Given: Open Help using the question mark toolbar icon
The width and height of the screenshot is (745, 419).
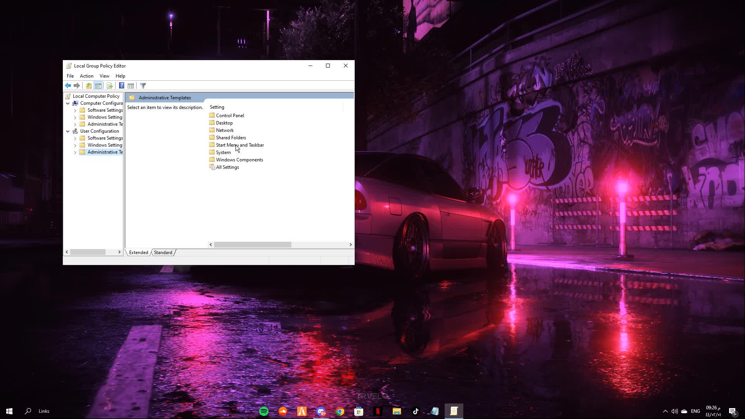Looking at the screenshot, I should [x=122, y=86].
